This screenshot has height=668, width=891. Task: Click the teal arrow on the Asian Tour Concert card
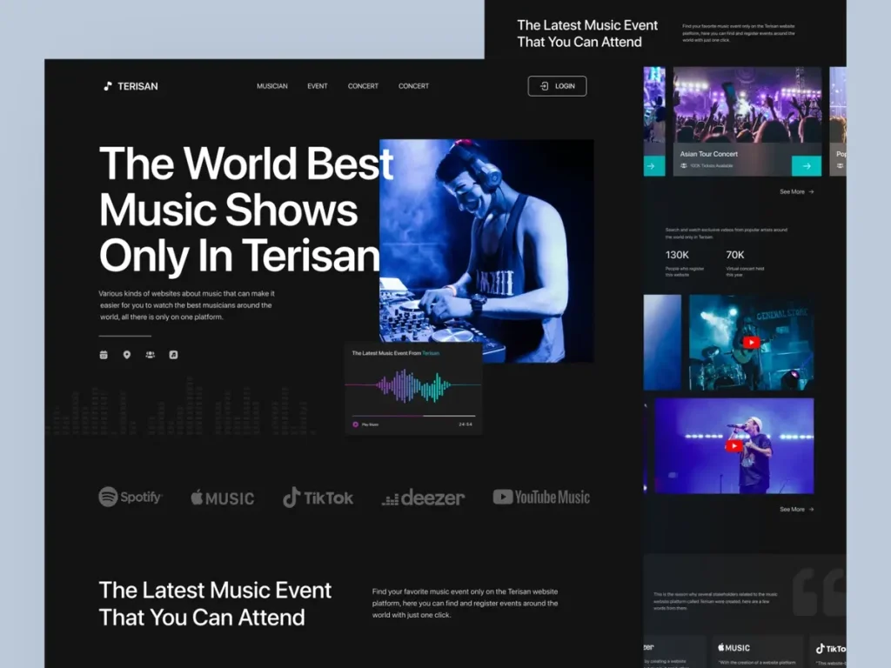pos(806,165)
